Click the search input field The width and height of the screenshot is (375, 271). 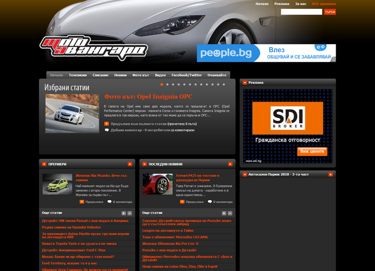click(x=301, y=12)
